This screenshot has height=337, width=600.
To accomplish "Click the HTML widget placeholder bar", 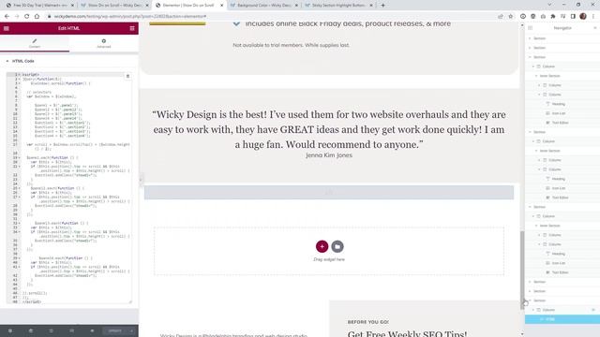I will pos(329,192).
